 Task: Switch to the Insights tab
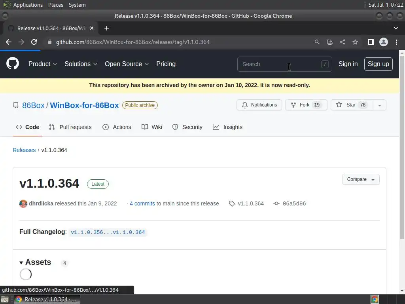click(x=227, y=127)
